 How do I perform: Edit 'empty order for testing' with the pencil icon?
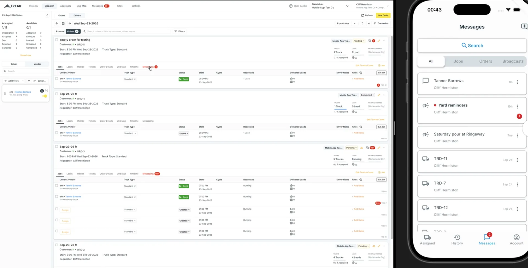[379, 41]
